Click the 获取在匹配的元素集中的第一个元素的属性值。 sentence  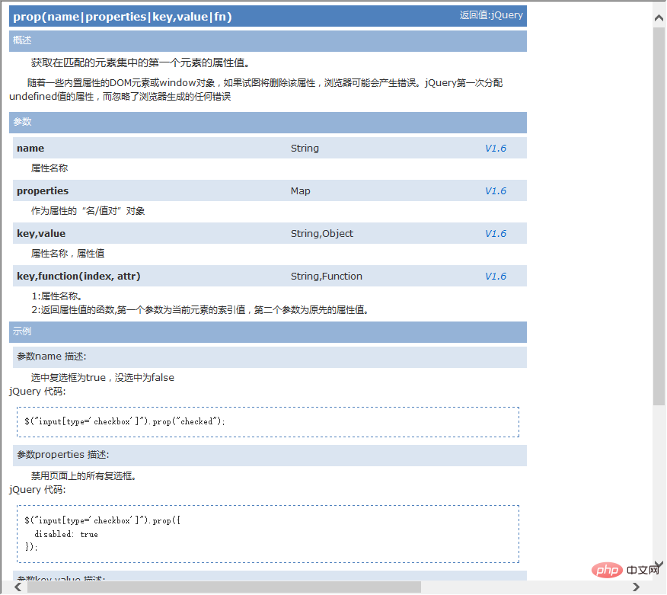[x=142, y=63]
